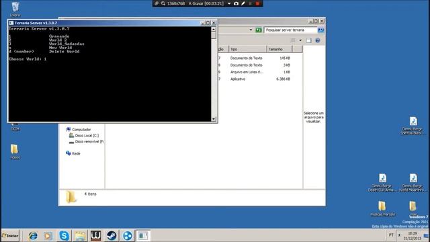The width and height of the screenshot is (430, 242).
Task: Open Explorer help with the question mark icon
Action: coord(318,40)
